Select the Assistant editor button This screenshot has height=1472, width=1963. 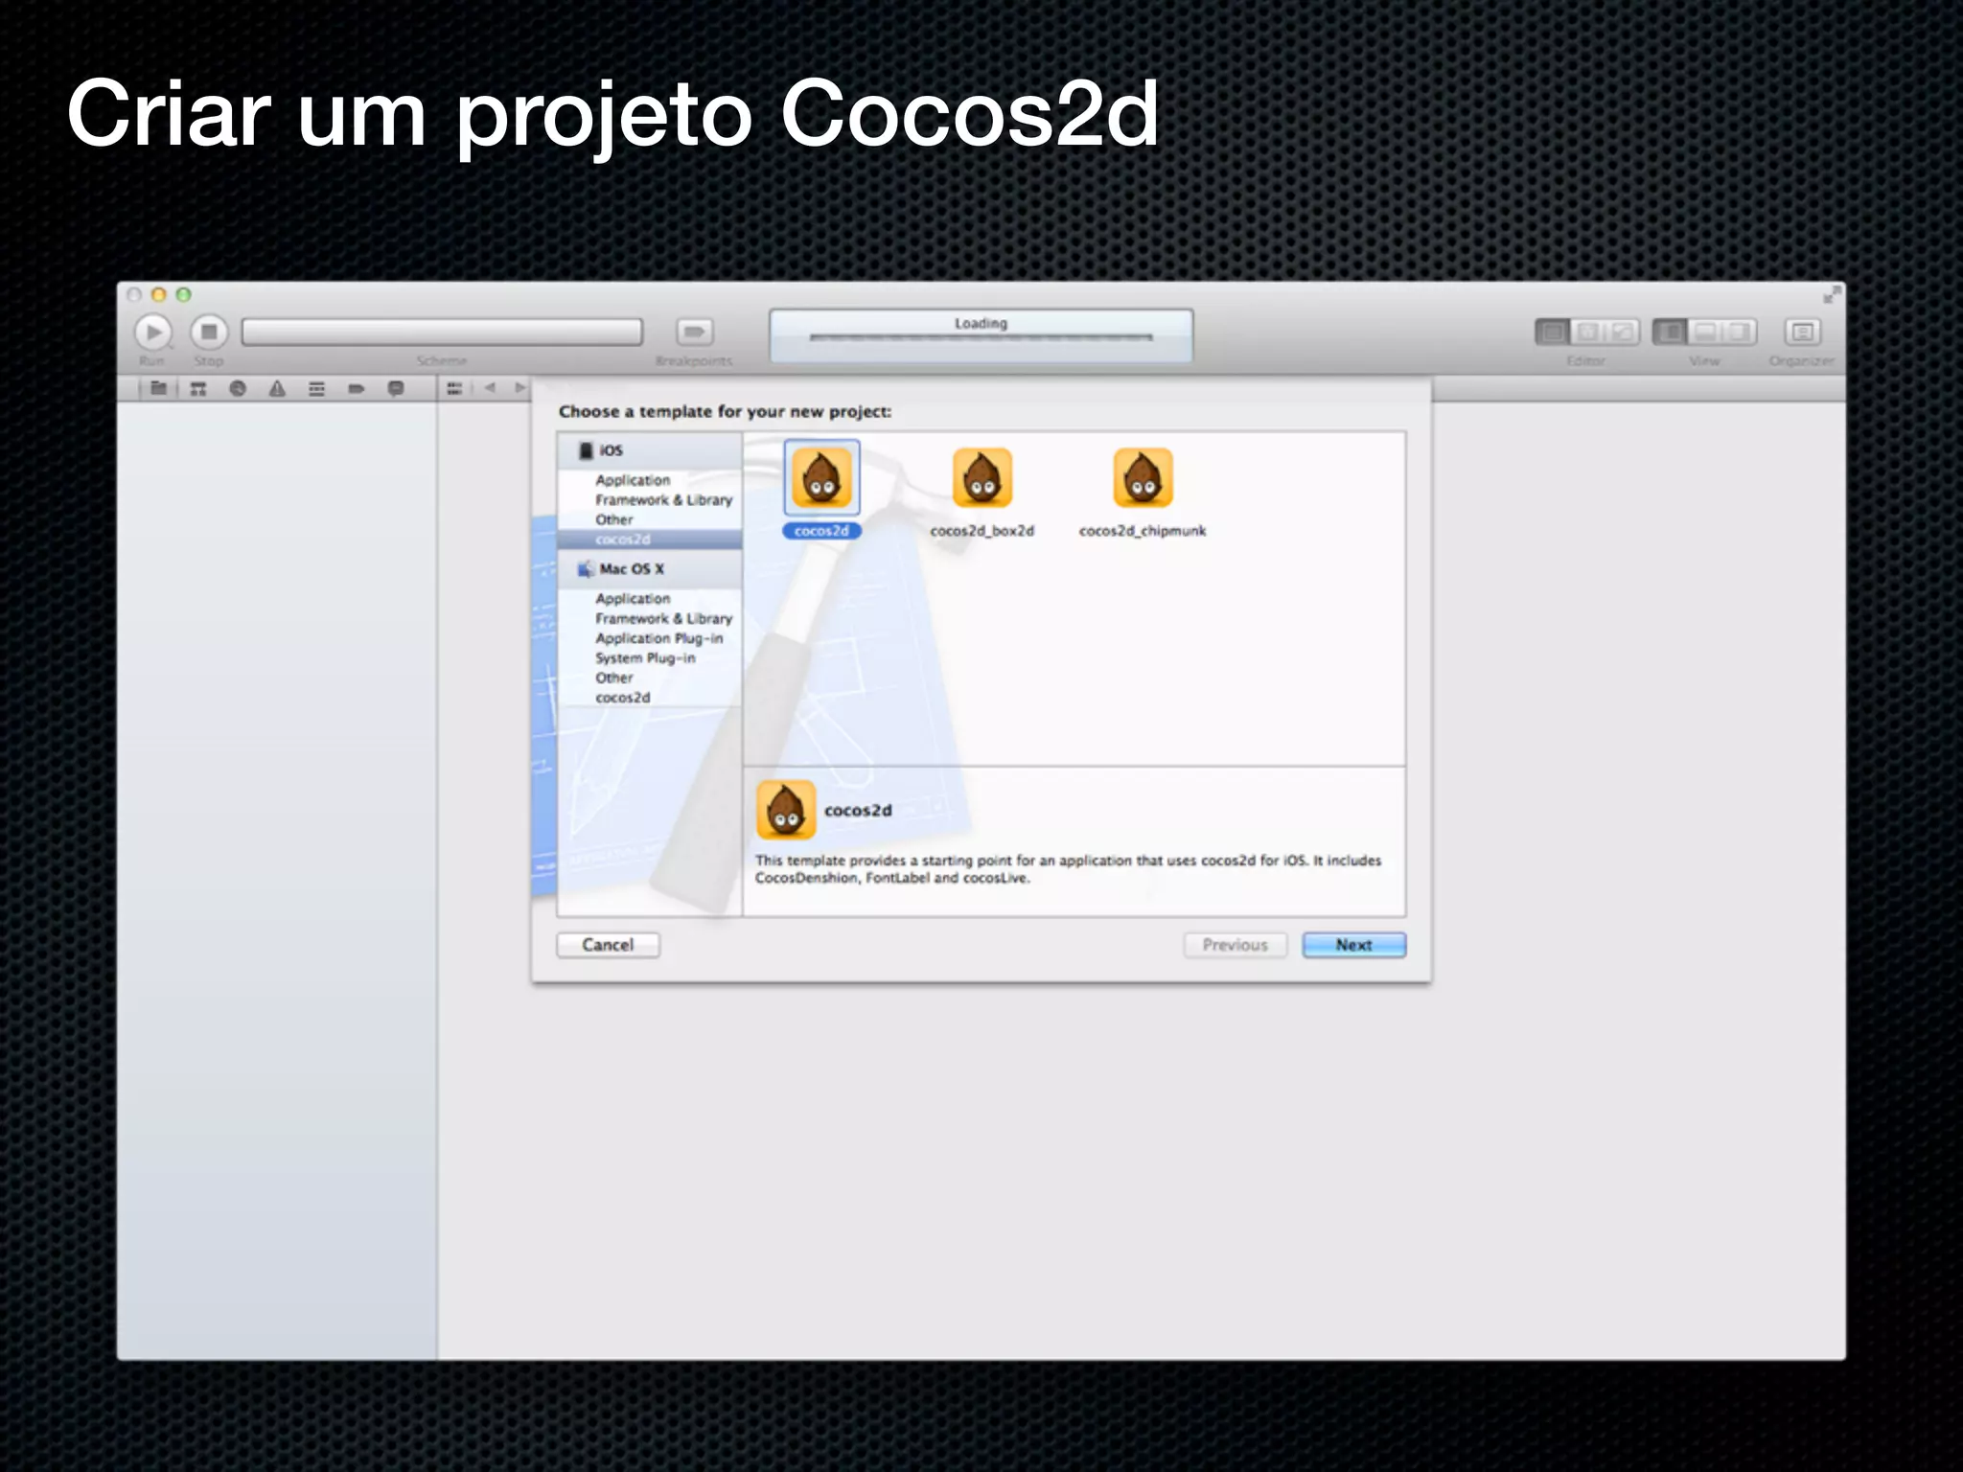pos(1588,332)
